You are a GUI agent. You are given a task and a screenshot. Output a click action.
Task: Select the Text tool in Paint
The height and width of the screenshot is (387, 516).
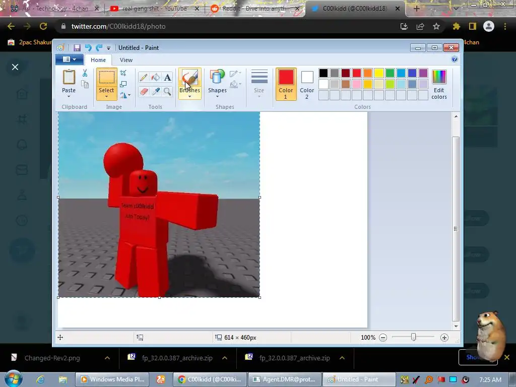167,77
